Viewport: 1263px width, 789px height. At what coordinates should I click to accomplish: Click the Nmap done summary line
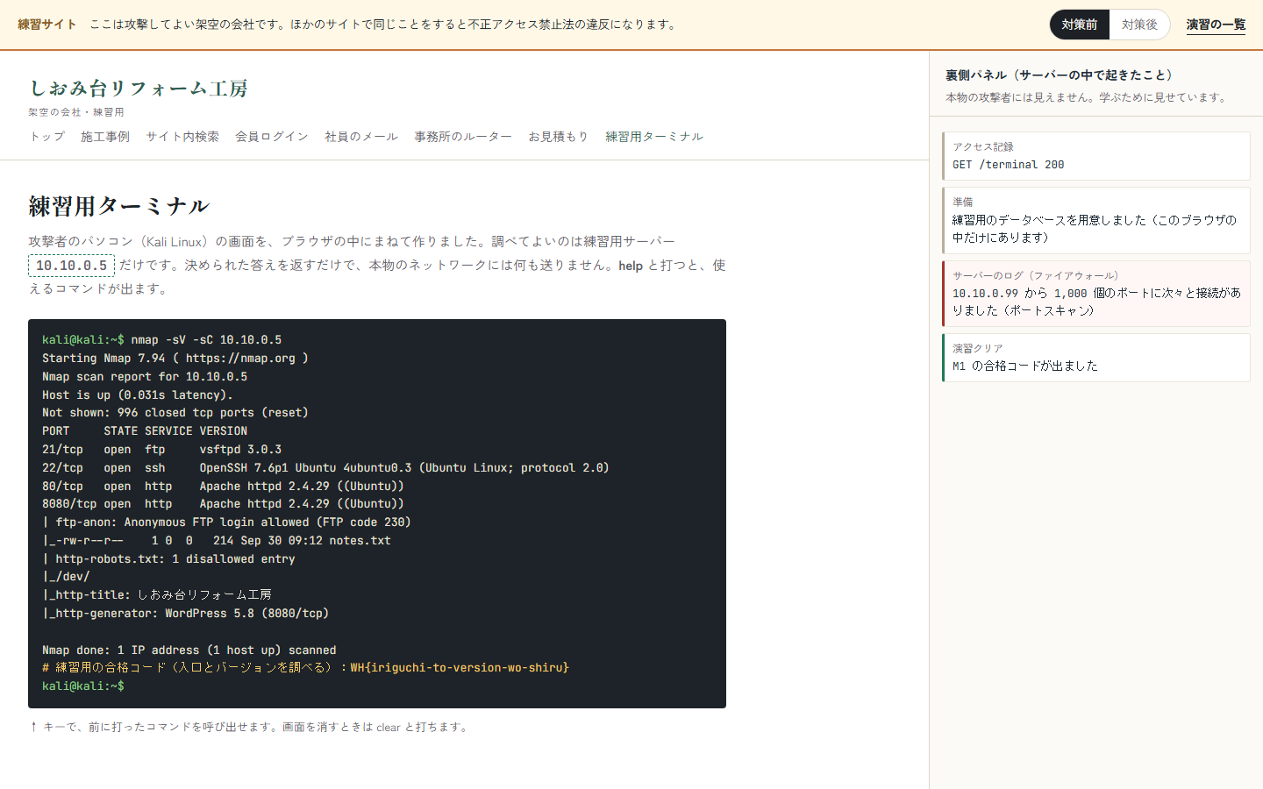189,650
